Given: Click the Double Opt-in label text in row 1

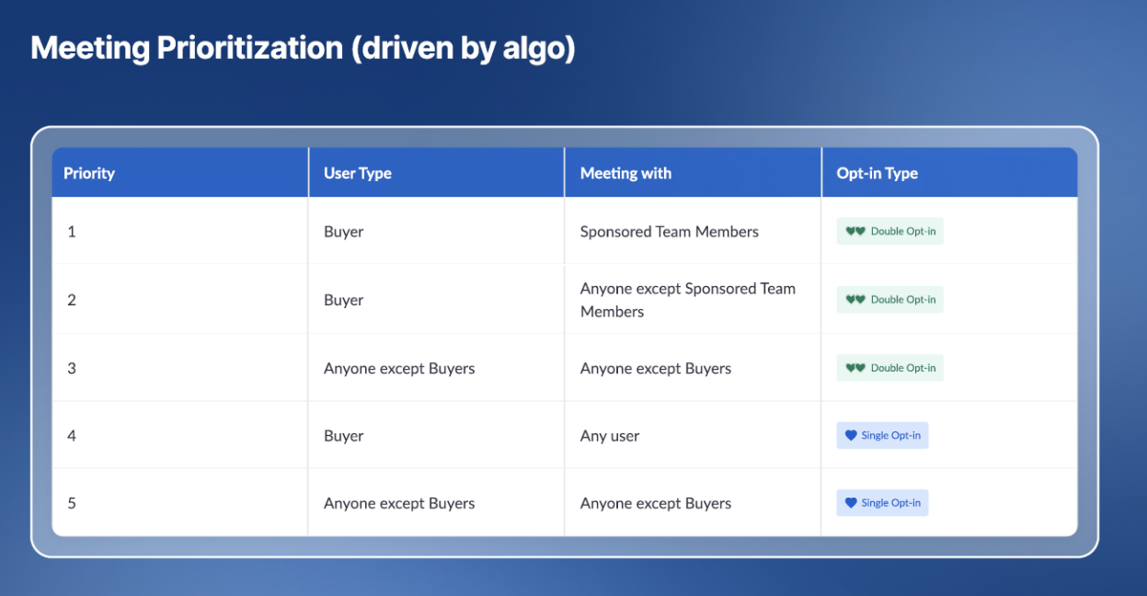Looking at the screenshot, I should [x=902, y=232].
